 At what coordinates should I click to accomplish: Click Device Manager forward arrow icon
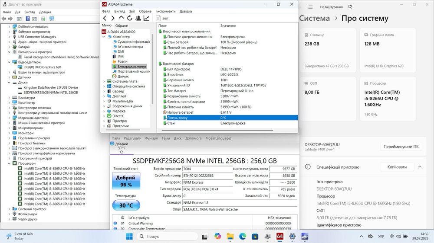click(10, 19)
